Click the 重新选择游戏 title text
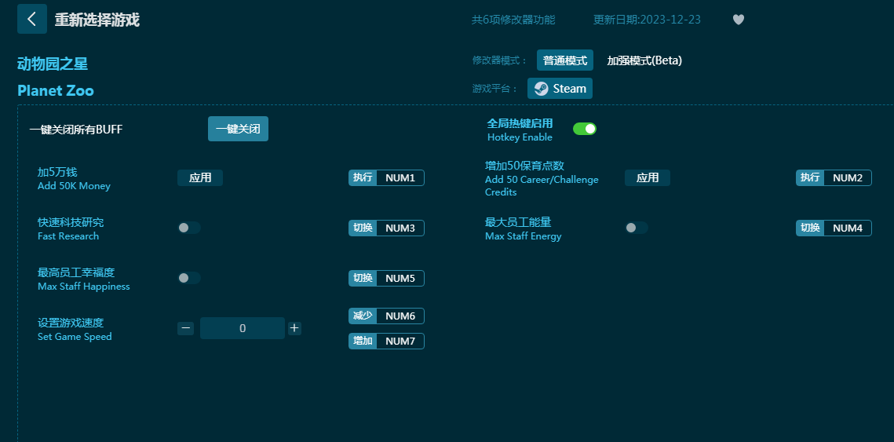894x442 pixels. coord(97,20)
